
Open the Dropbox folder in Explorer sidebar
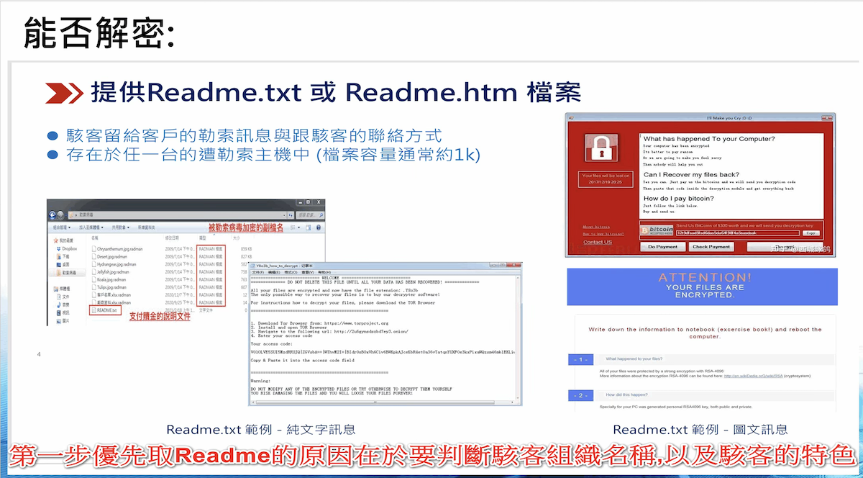pyautogui.click(x=70, y=248)
